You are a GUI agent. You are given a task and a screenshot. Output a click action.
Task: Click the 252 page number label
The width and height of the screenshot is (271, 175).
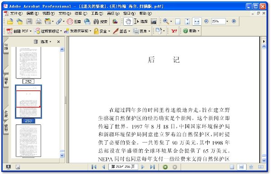(28, 82)
